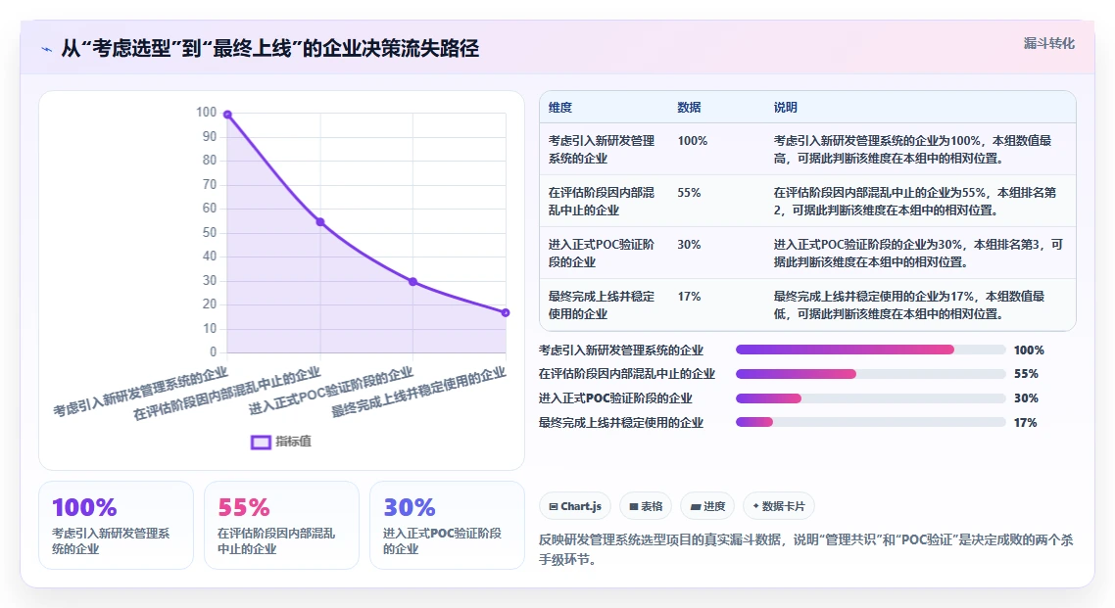
Task: Click table cell 最终完成上线并稳定使用的企业
Action: (x=602, y=304)
